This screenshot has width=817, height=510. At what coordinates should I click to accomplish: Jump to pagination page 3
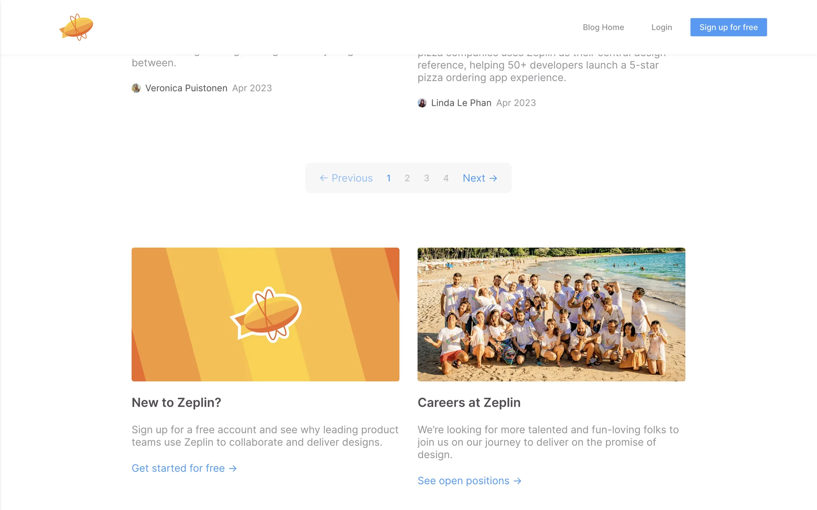[x=426, y=178]
